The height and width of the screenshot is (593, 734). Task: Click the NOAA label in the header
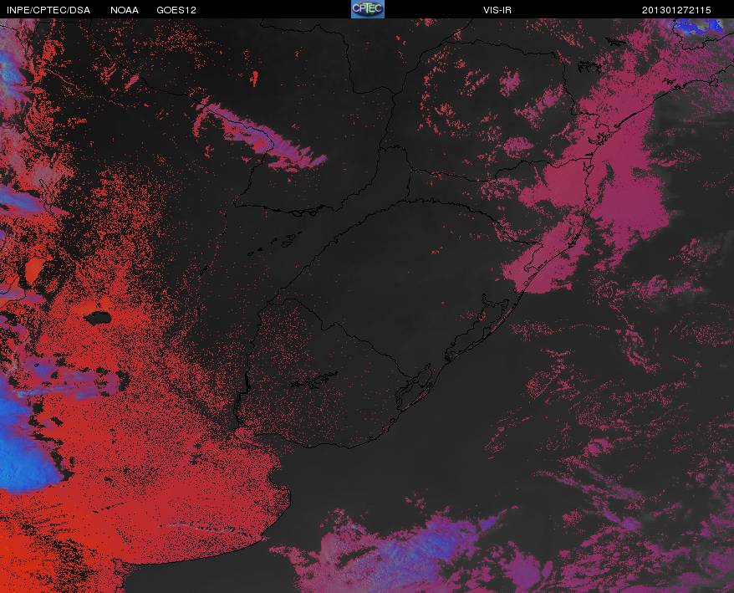[x=125, y=10]
